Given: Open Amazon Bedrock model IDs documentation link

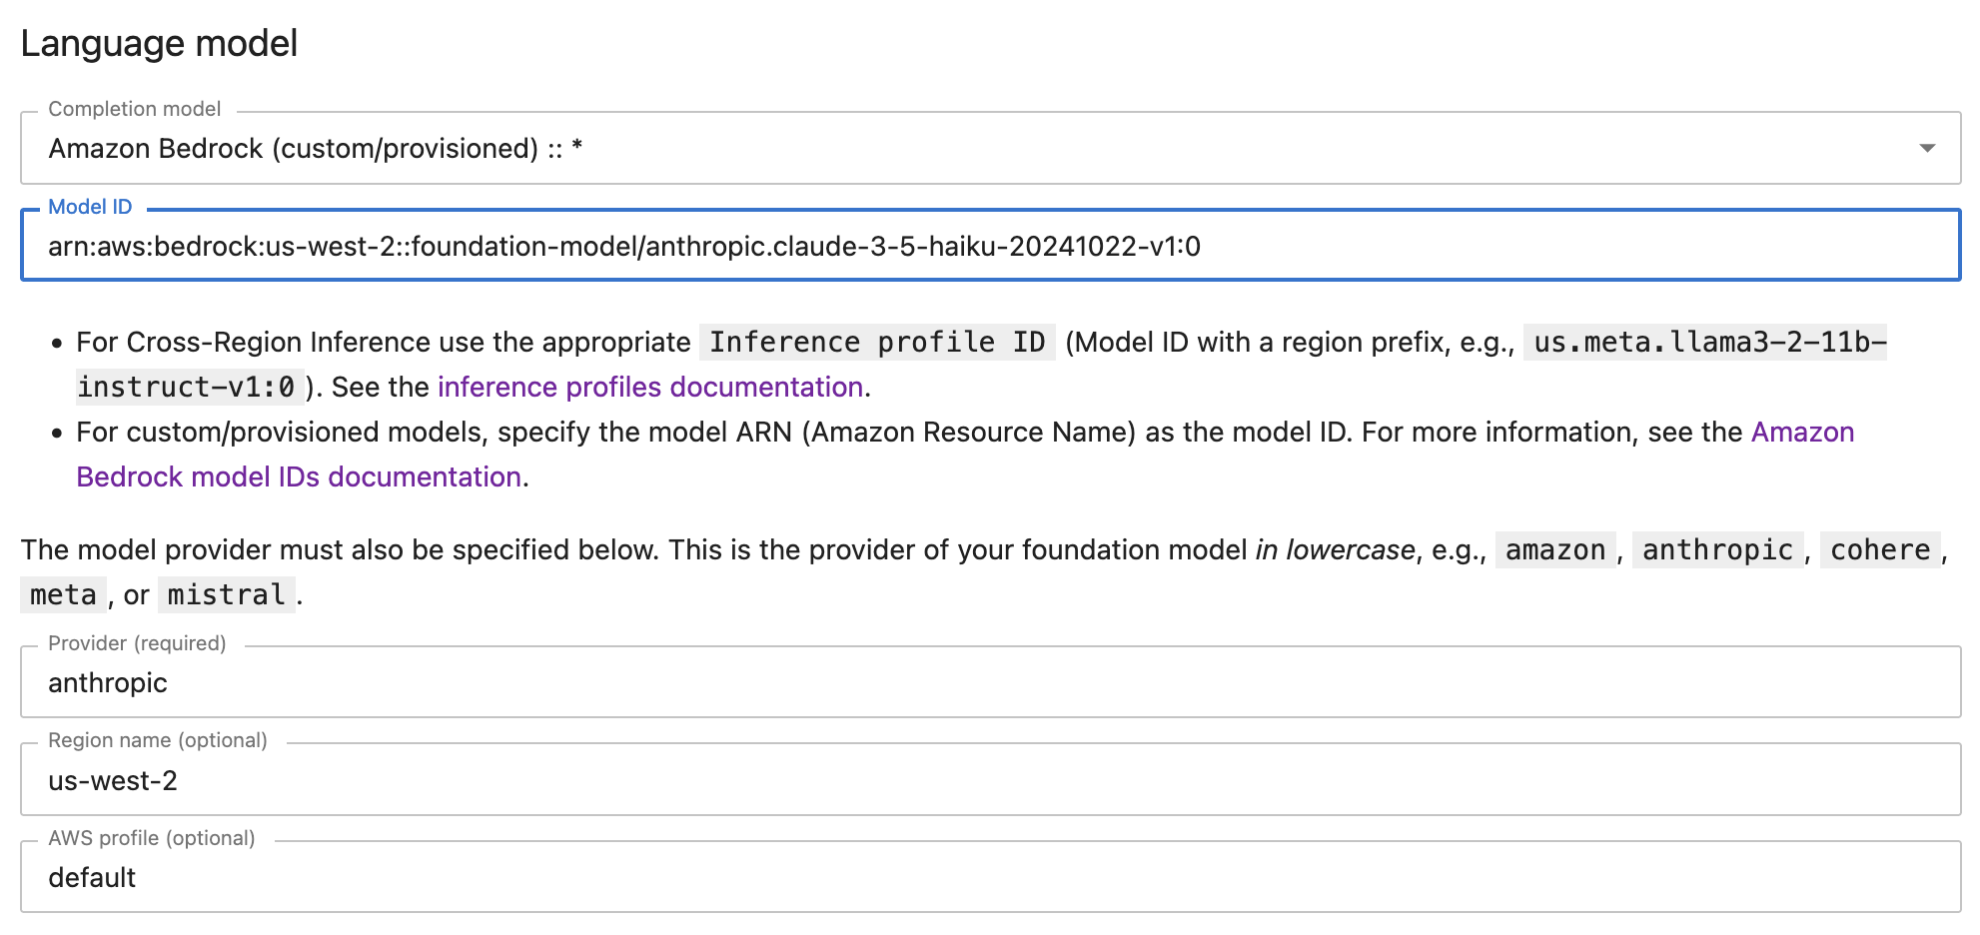Looking at the screenshot, I should point(299,476).
